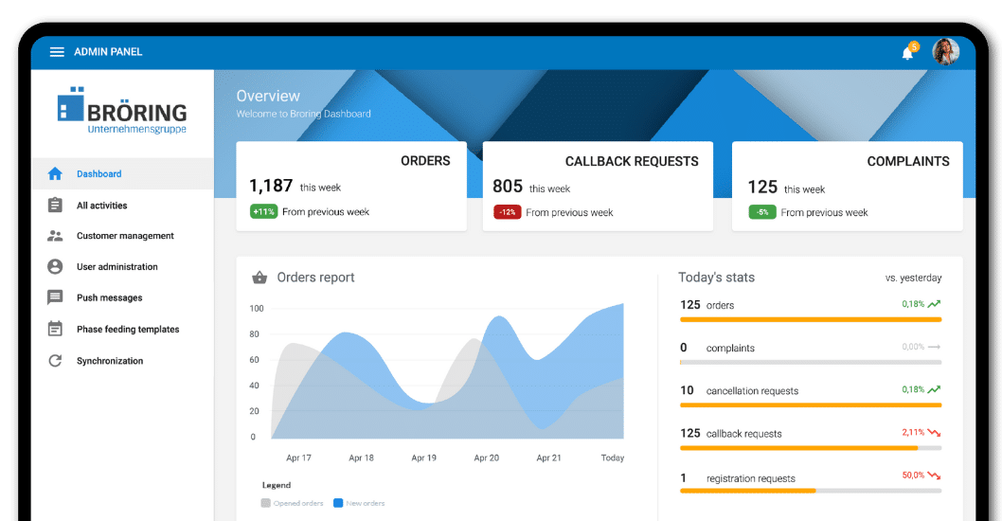Click the User administration account icon
Screen dimensions: 1002x521
point(55,266)
